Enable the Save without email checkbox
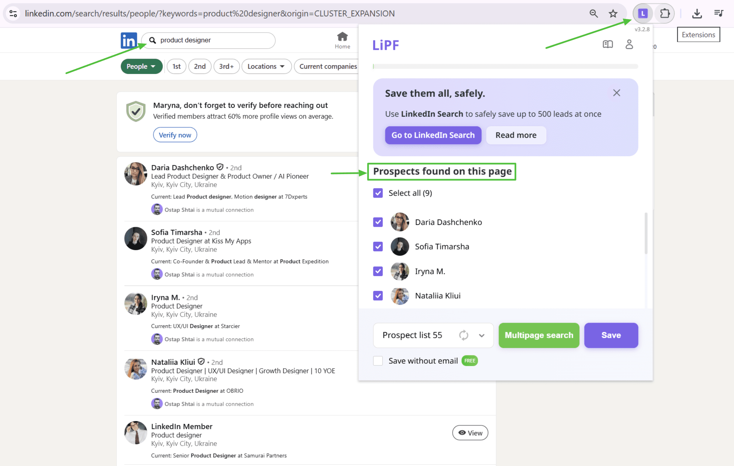 click(x=378, y=361)
